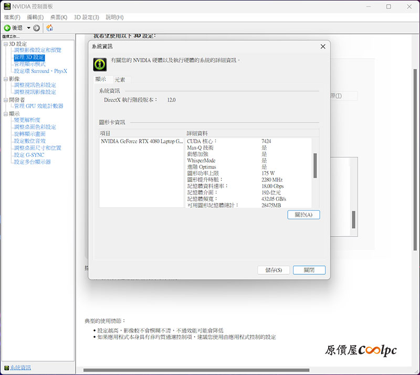
Task: Click the 關閉 button in dialog
Action: tap(309, 270)
